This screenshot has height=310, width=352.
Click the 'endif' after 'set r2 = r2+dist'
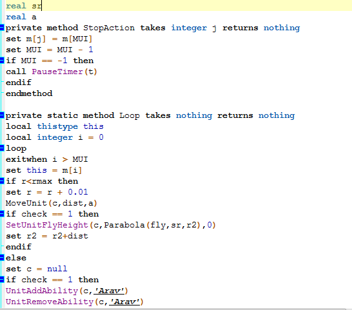pos(19,247)
